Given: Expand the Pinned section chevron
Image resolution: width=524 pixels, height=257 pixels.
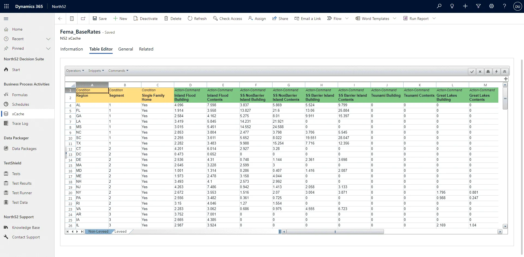Looking at the screenshot, I should point(48,48).
